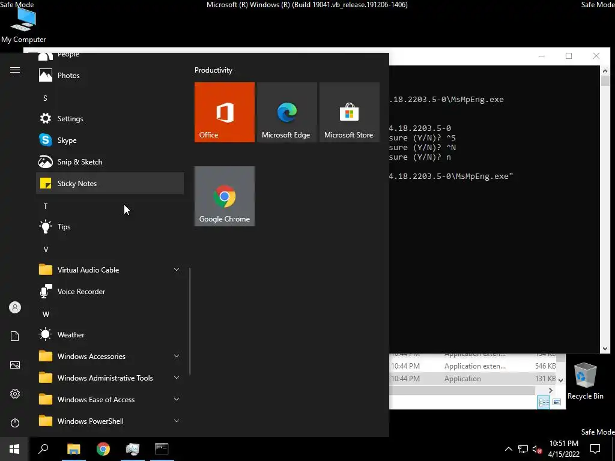The height and width of the screenshot is (461, 615).
Task: Open the Microsoft Edge tile
Action: coord(286,112)
